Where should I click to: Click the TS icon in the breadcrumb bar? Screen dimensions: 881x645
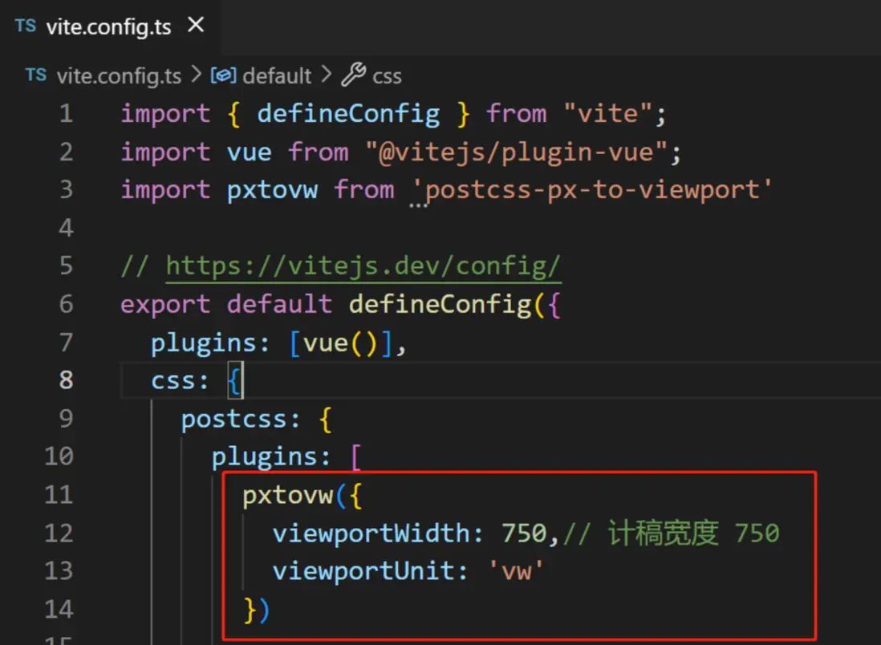(x=36, y=75)
